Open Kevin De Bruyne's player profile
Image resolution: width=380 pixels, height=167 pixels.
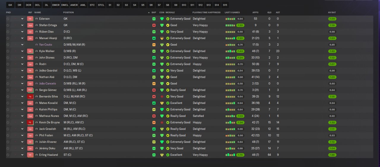49,122
